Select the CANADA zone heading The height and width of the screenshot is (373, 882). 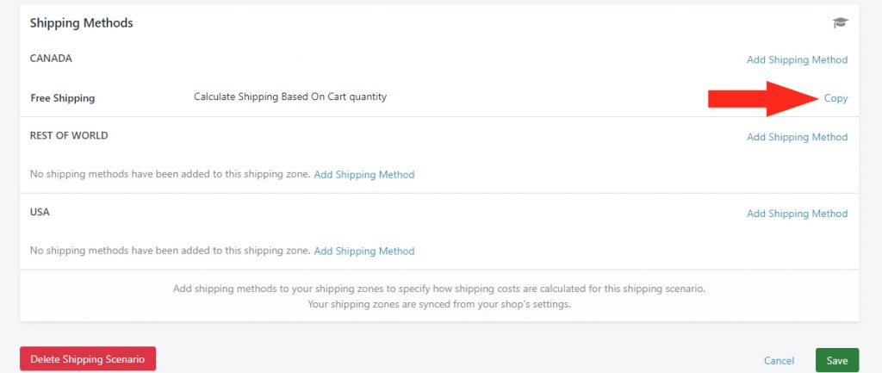click(51, 59)
